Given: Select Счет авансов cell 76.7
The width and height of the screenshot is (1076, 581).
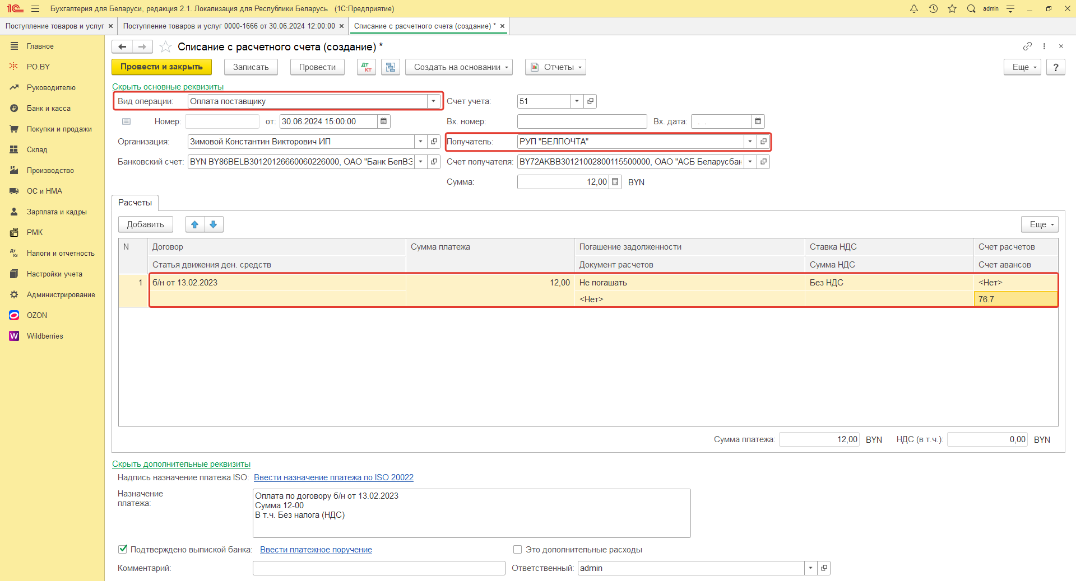Looking at the screenshot, I should click(1016, 299).
